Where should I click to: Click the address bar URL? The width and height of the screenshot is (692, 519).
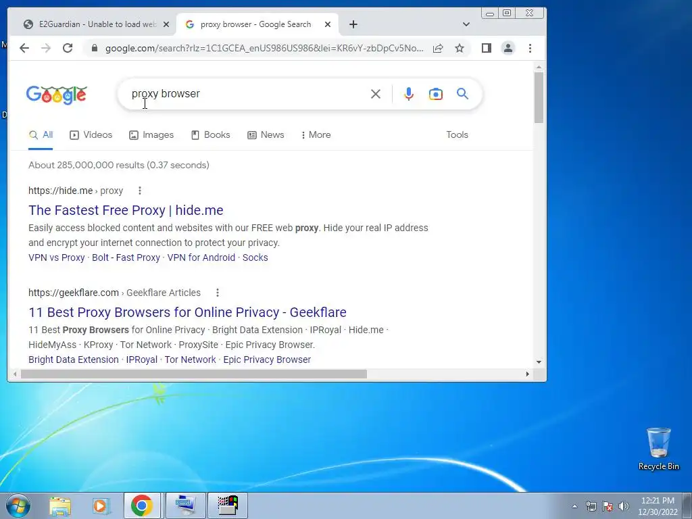click(264, 48)
